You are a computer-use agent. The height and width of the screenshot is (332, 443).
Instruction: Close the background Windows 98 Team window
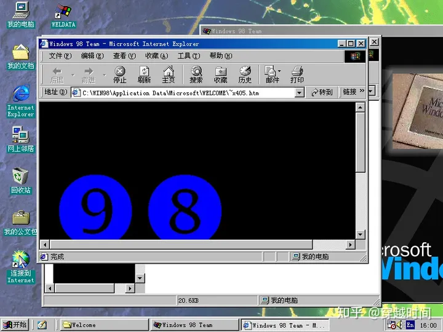(374, 42)
